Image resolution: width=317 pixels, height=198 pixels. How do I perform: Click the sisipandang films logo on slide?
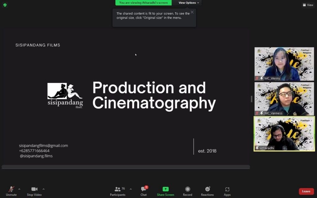(65, 95)
